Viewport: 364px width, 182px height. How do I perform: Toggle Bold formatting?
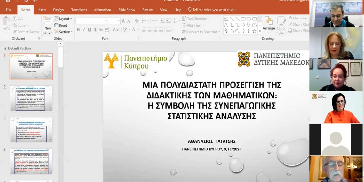click(78, 29)
